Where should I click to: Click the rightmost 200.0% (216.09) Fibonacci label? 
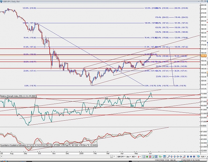181,8
